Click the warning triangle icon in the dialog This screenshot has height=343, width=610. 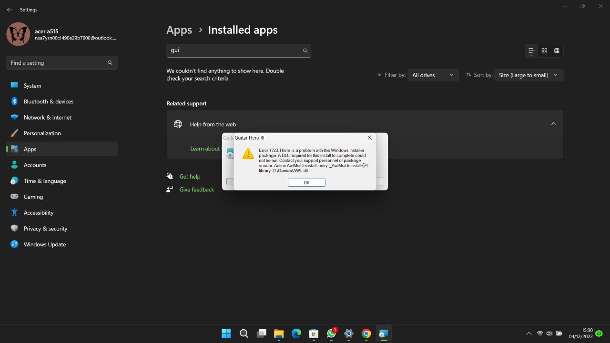[x=248, y=153]
